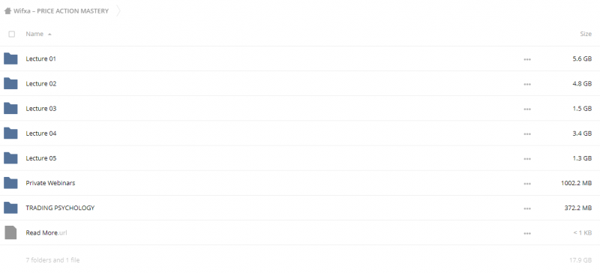Open the Lecture 03 folder icon

pos(10,108)
